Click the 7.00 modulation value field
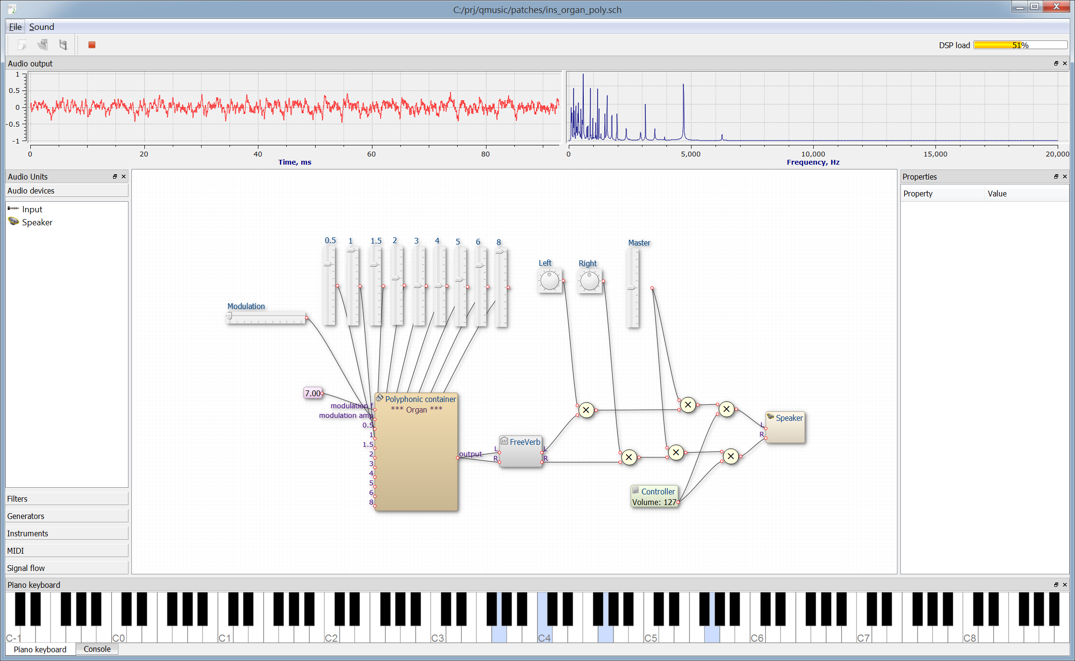The image size is (1075, 661). tap(313, 393)
